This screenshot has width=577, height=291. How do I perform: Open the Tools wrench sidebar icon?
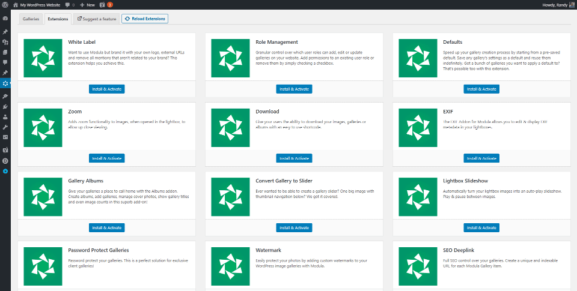5,127
